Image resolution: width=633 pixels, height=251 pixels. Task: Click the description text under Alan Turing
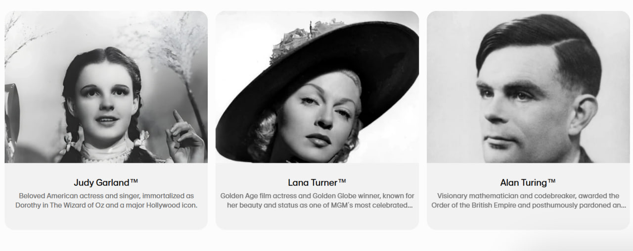[x=528, y=201]
